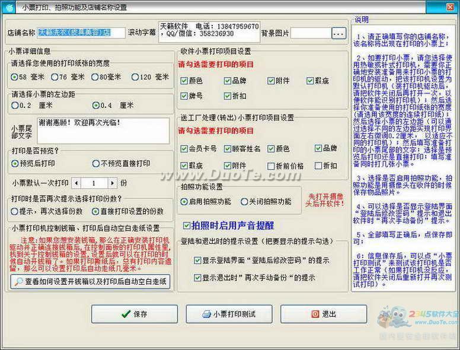The width and height of the screenshot is (460, 350).
Task: Click the 店铺名称 store name field
Action: tap(81, 33)
